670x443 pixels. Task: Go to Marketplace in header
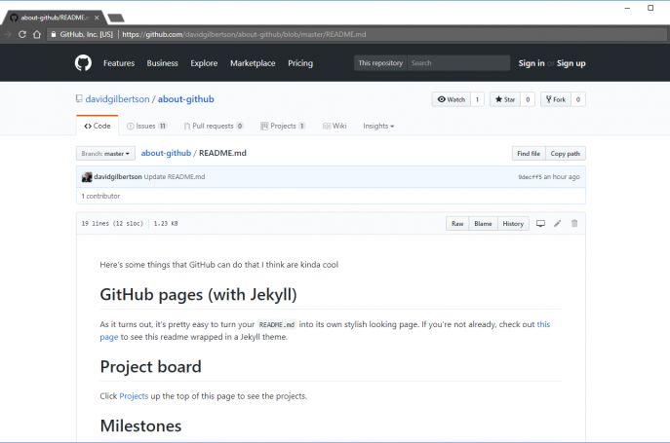click(253, 63)
